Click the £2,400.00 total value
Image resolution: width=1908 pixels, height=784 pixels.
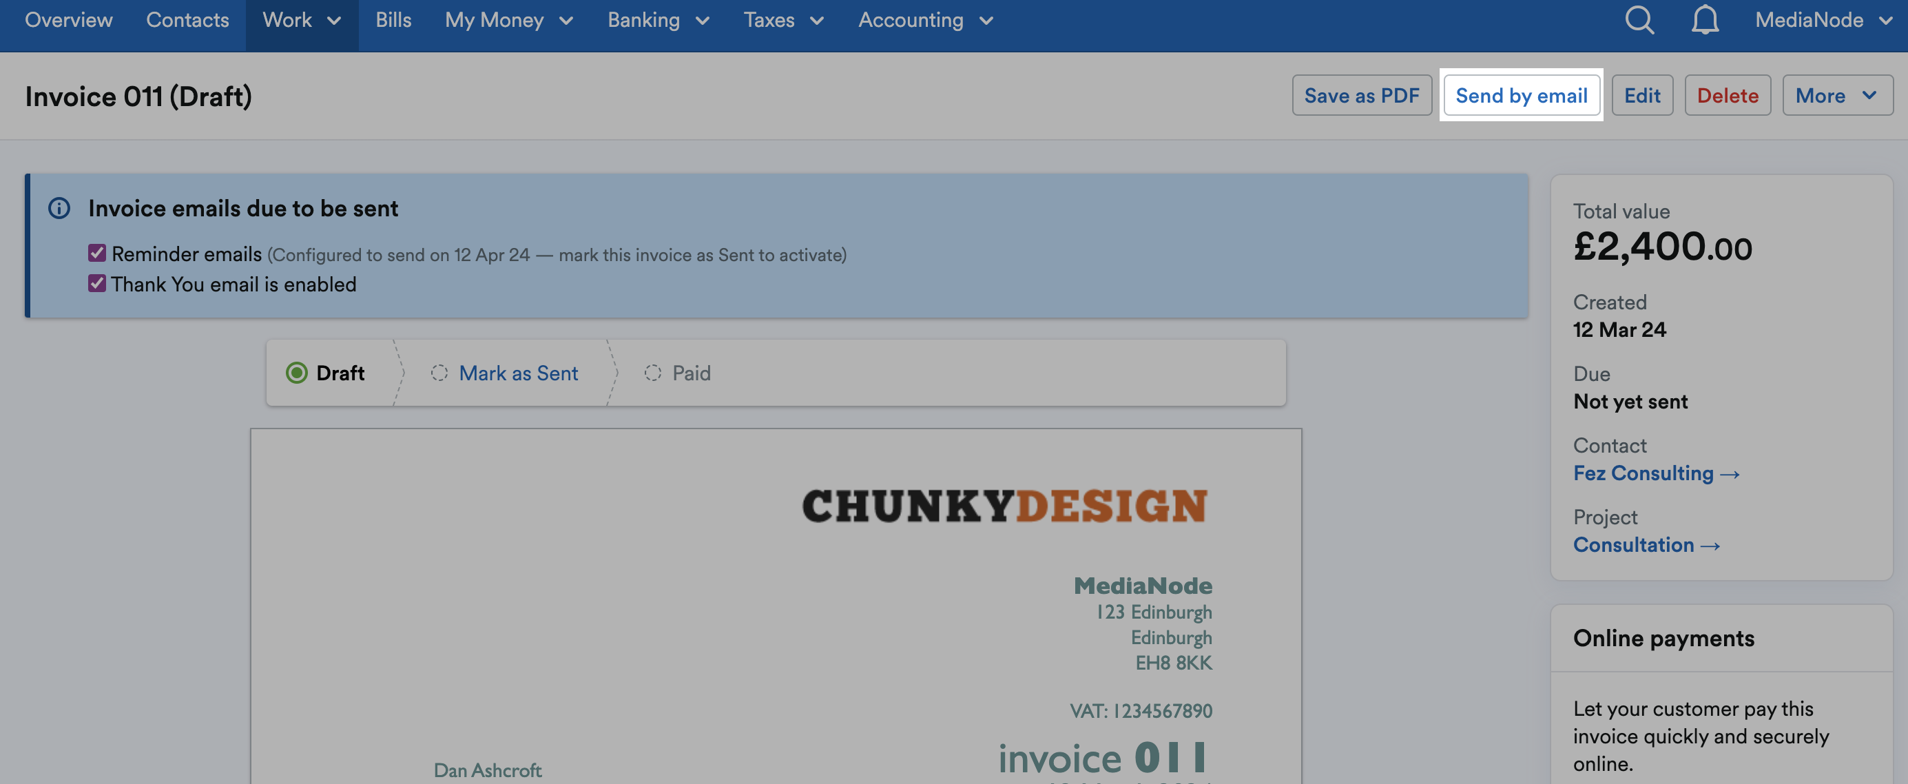point(1663,246)
